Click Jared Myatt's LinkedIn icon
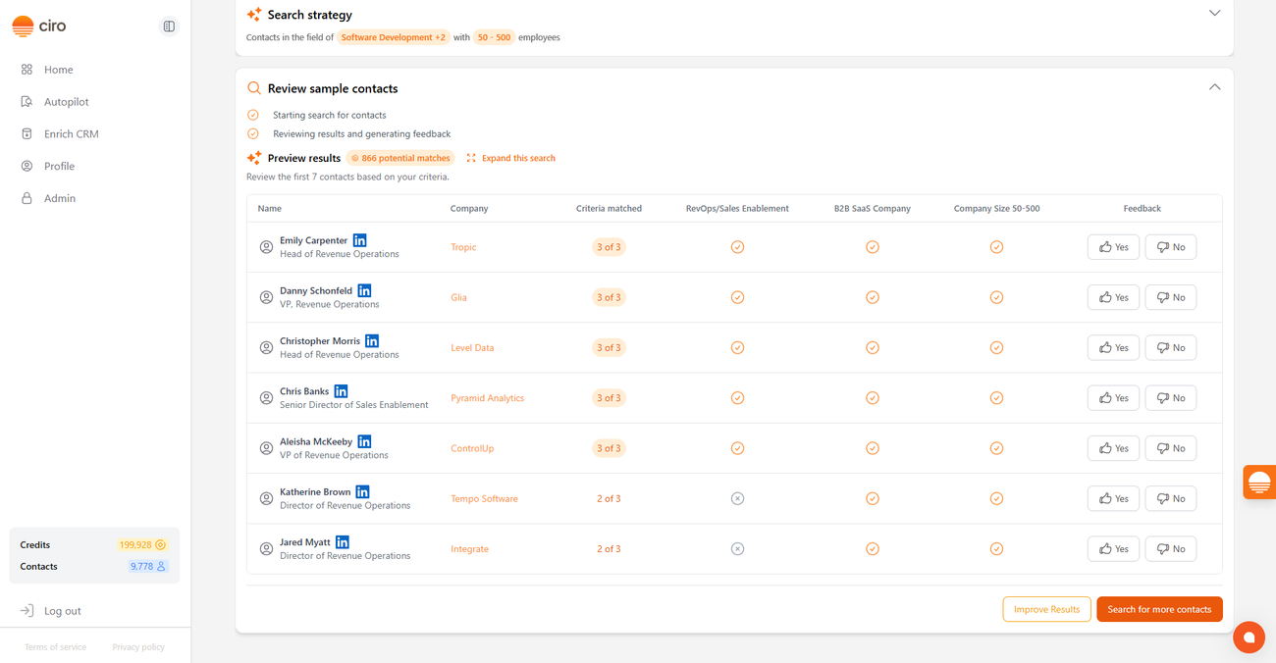 pyautogui.click(x=343, y=542)
